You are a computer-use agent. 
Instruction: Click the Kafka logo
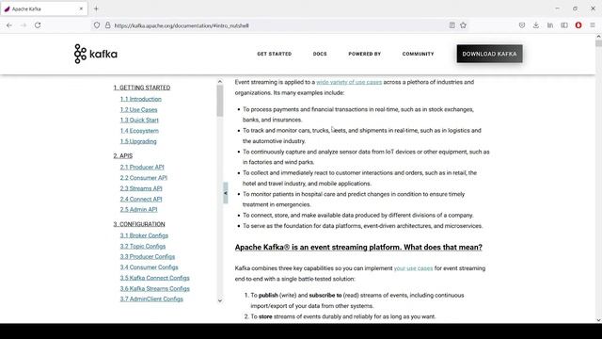pos(96,54)
